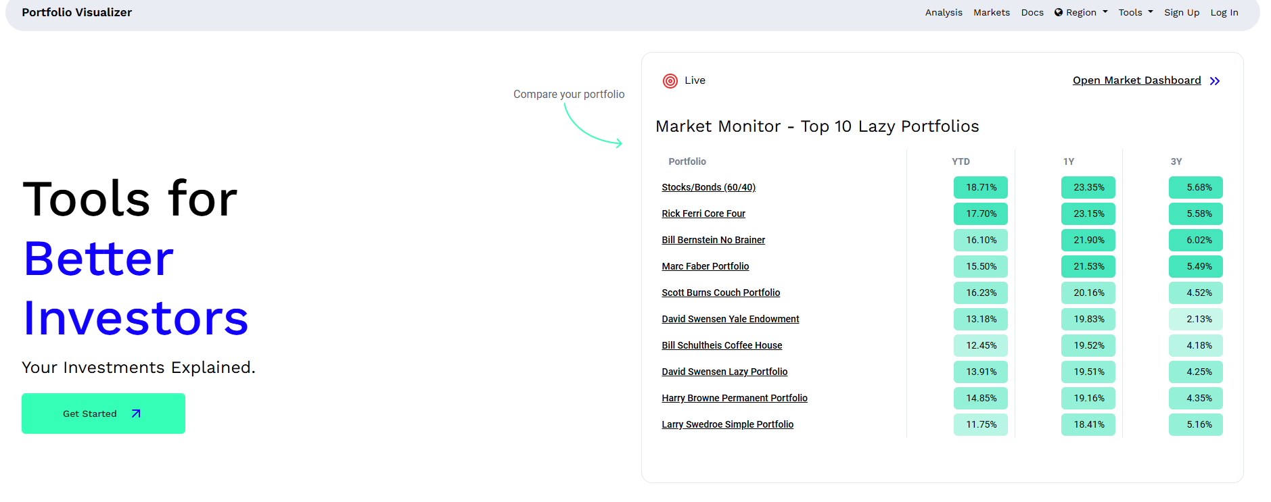Click the 17.70% YTD value

pos(981,214)
